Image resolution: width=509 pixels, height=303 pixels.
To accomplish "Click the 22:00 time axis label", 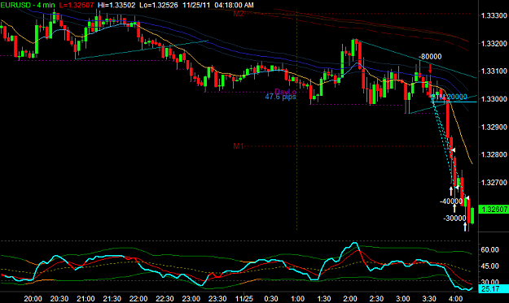I will click(138, 299).
